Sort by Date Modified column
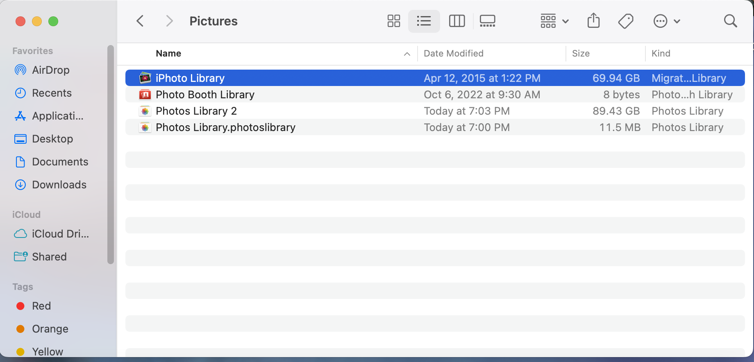This screenshot has height=362, width=754. point(454,54)
